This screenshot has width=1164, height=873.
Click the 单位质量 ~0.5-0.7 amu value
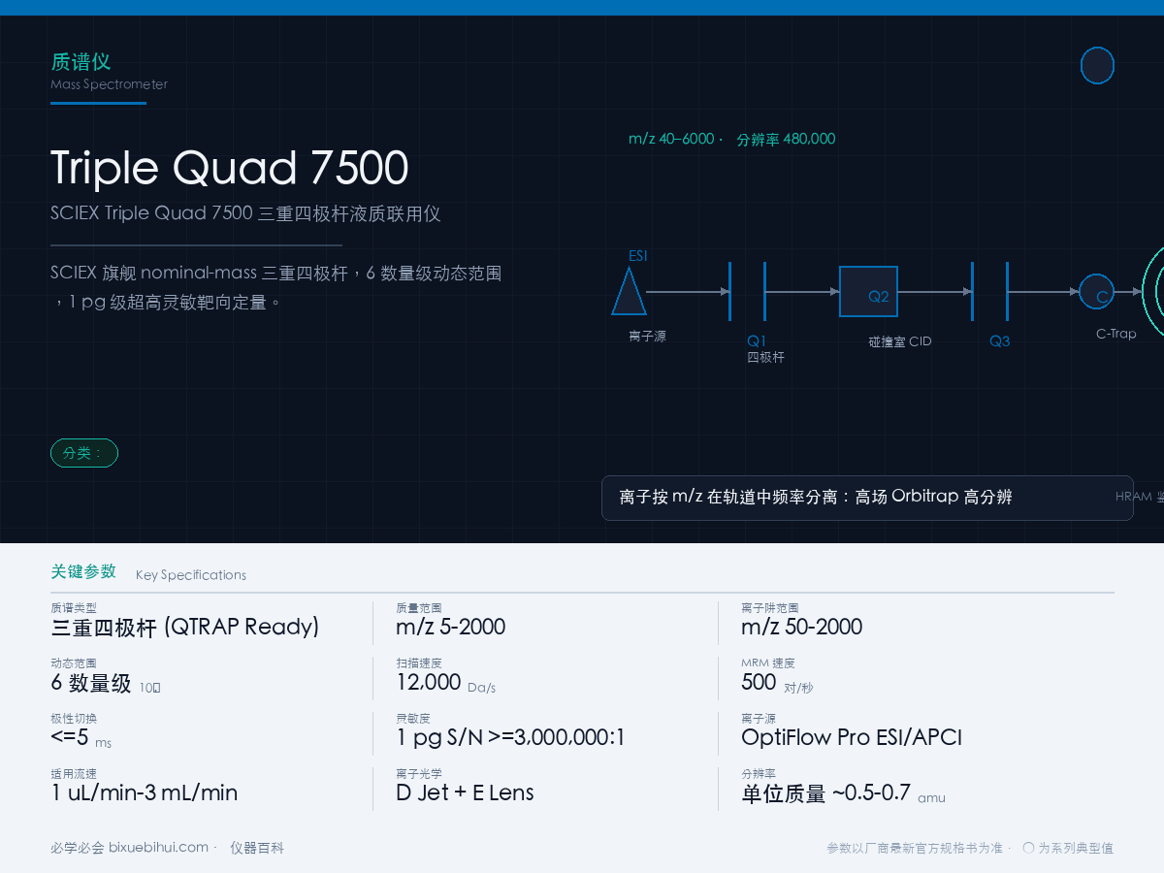[843, 793]
